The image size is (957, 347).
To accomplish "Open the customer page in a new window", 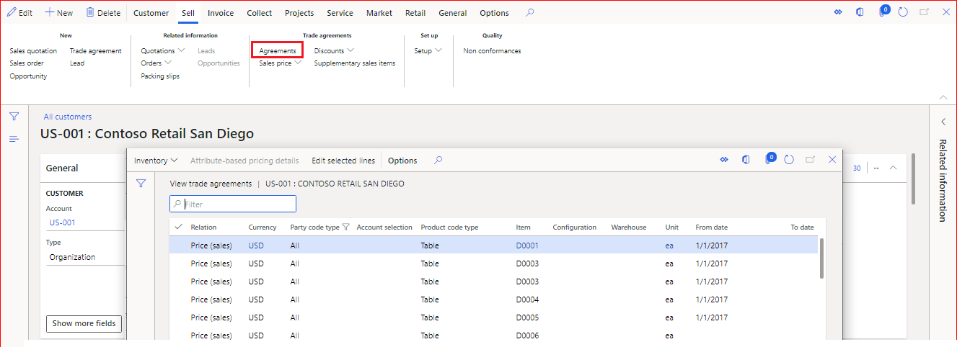I will click(x=924, y=13).
